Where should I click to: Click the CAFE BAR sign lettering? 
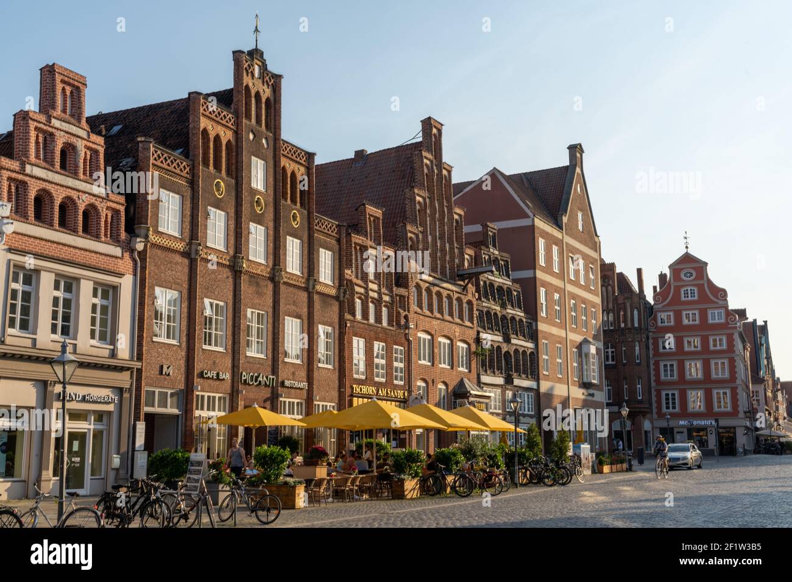click(x=216, y=376)
